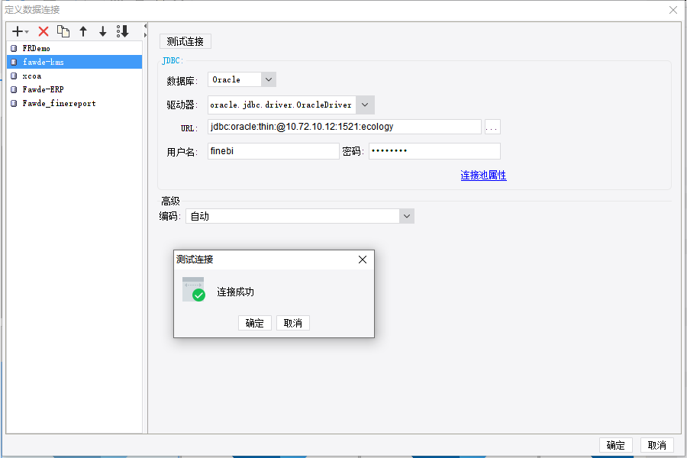Click the URL input field
This screenshot has height=458, width=687.
(x=344, y=127)
